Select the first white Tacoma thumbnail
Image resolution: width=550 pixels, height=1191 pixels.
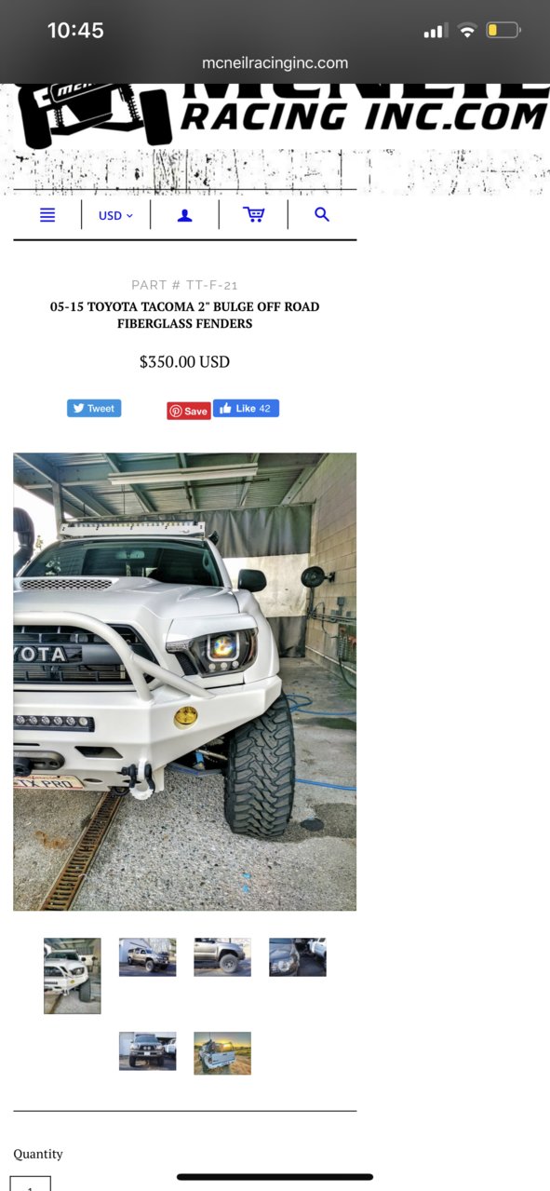pos(73,976)
